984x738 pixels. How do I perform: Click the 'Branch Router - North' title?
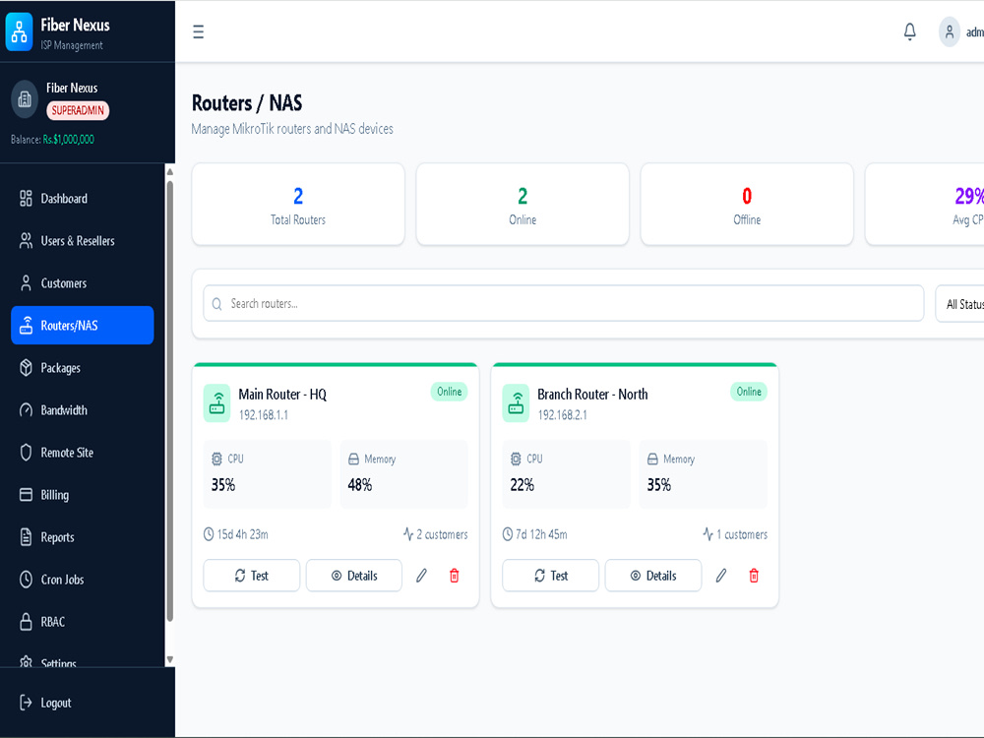(x=592, y=395)
